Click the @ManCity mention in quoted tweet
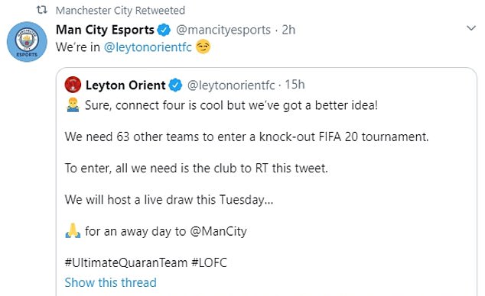 click(x=218, y=231)
